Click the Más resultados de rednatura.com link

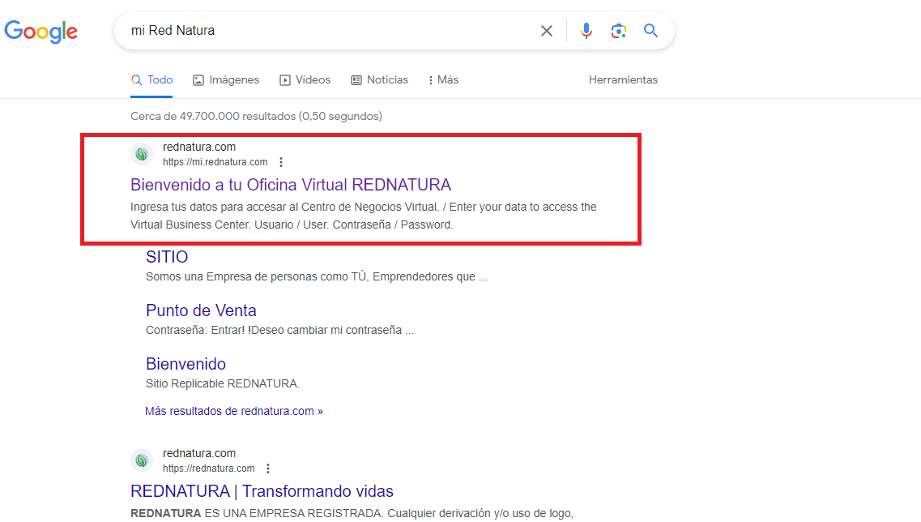click(x=233, y=411)
